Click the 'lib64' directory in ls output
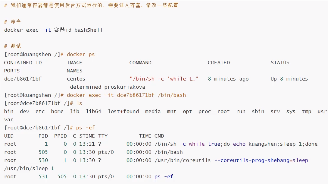This screenshot has height=184, width=328. [93, 112]
